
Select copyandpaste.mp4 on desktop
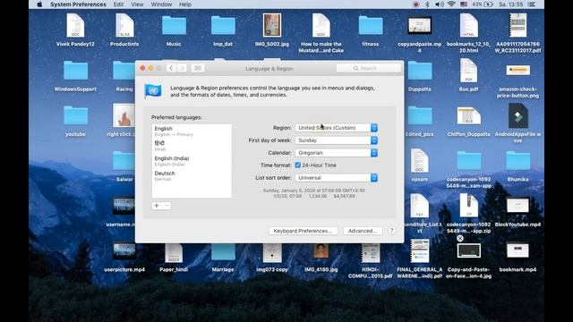[x=420, y=25]
